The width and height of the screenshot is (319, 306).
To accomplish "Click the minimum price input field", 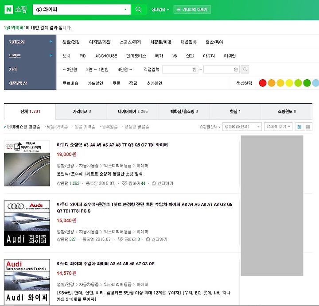I will (180, 70).
